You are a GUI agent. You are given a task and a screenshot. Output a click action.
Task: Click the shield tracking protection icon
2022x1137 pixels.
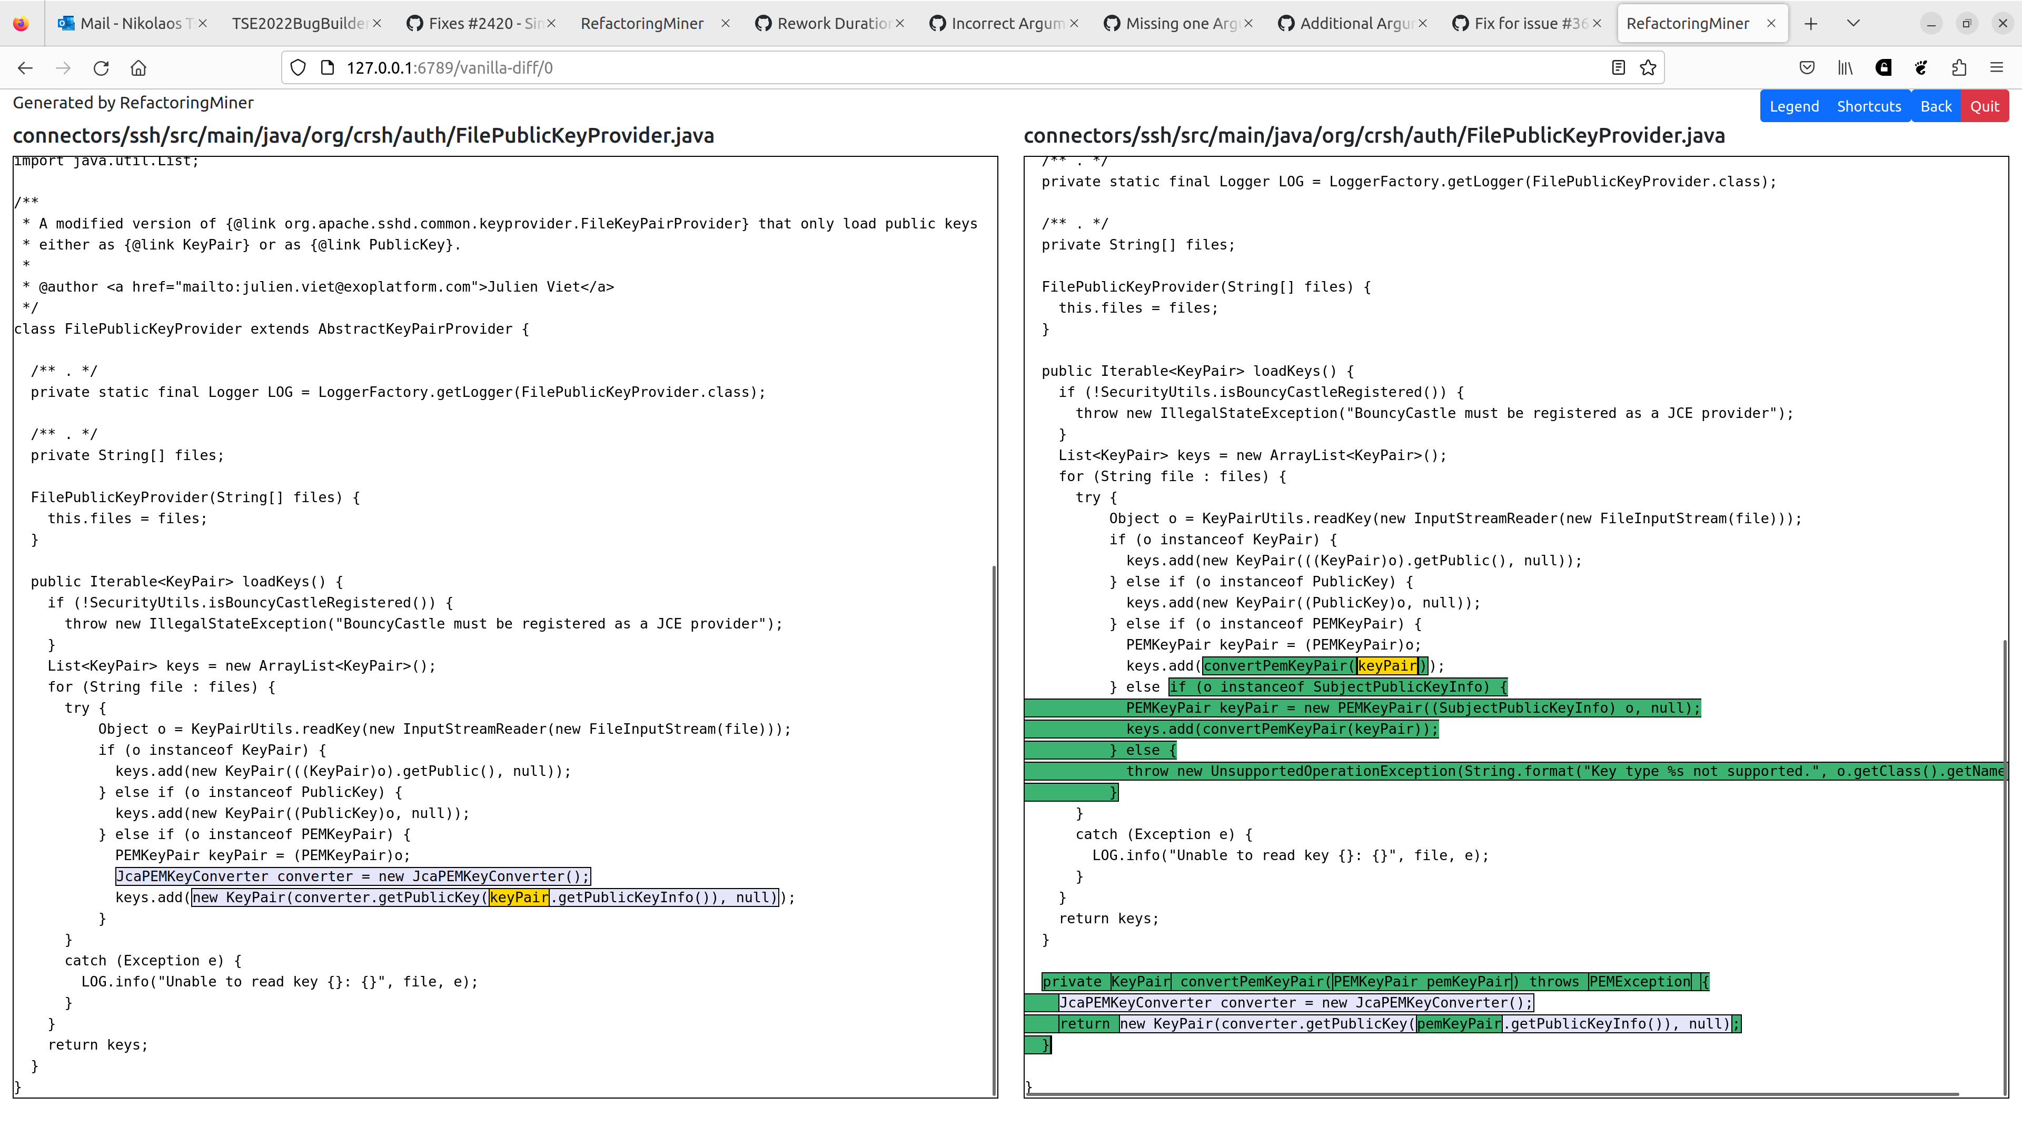coord(298,67)
